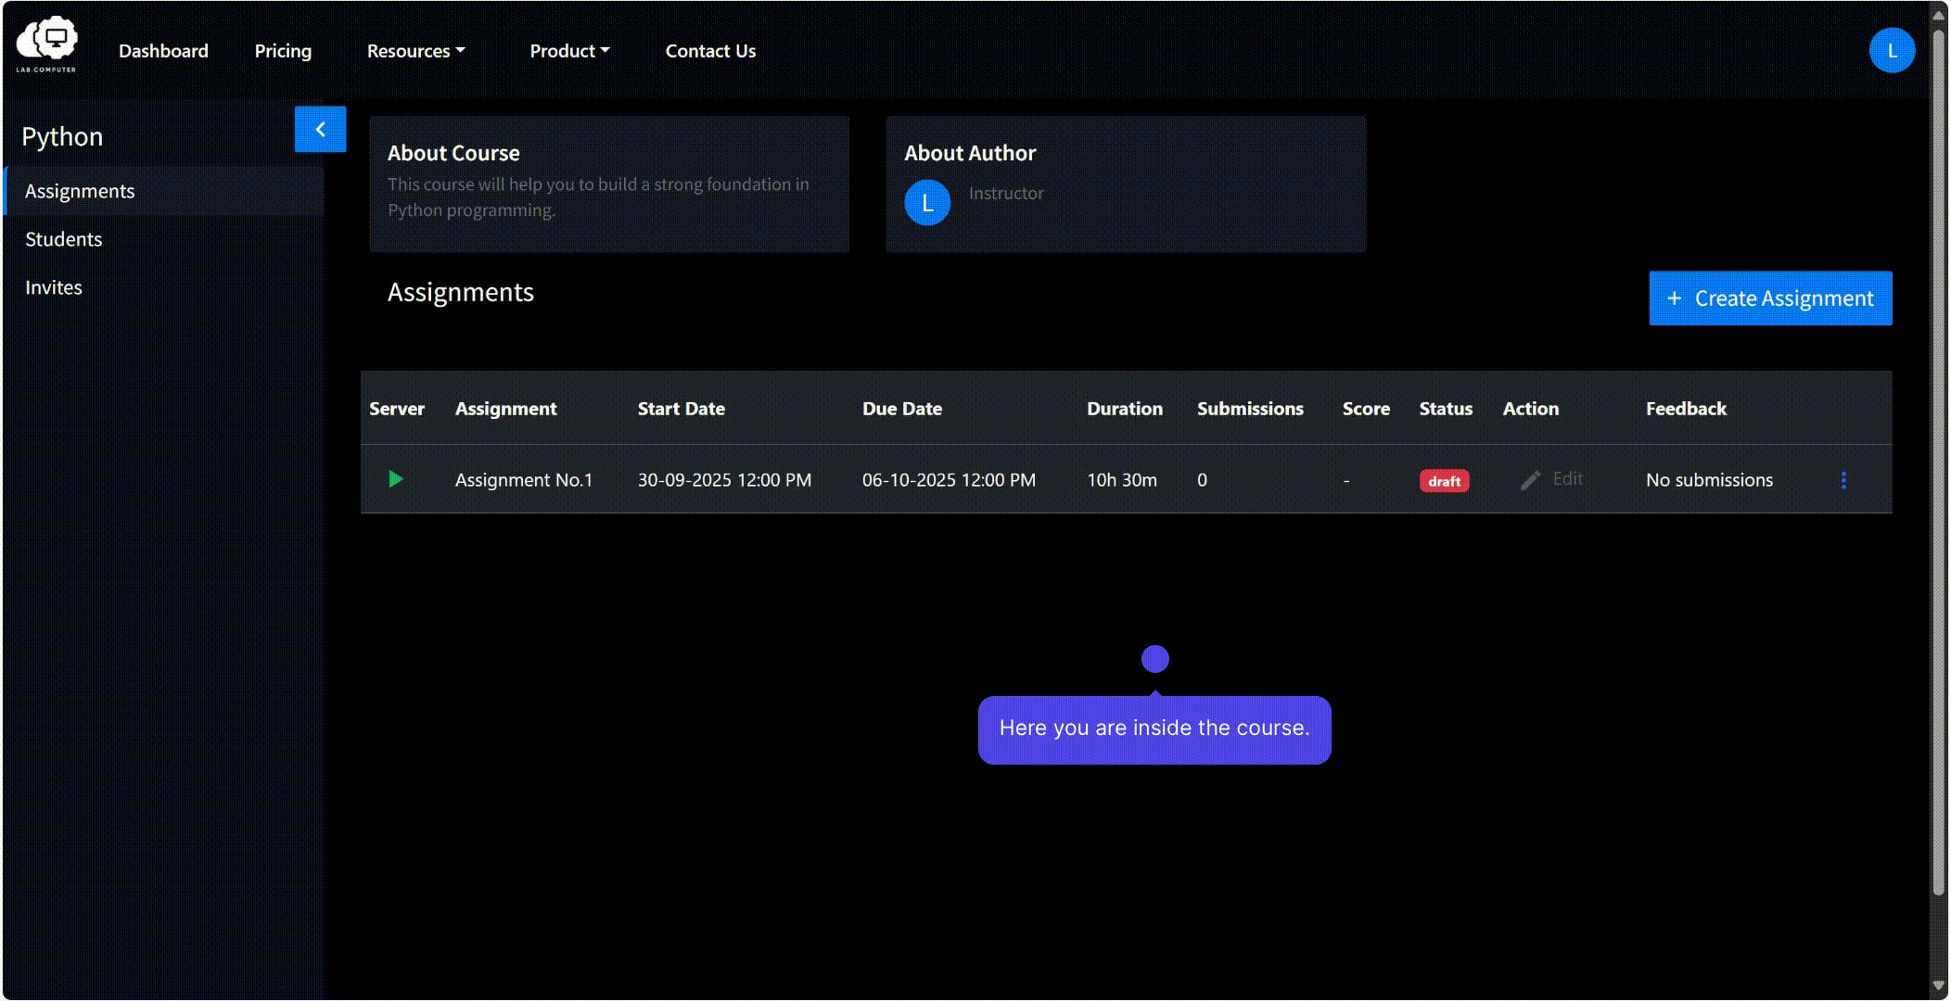1951x1001 pixels.
Task: Open Contact Us
Action: [710, 51]
